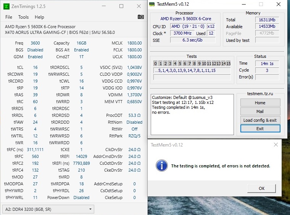
Task: Click the tCL value 16
Action: (x=35, y=67)
